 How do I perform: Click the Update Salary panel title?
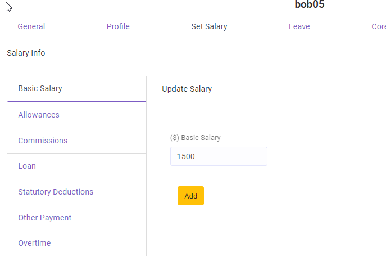point(187,89)
